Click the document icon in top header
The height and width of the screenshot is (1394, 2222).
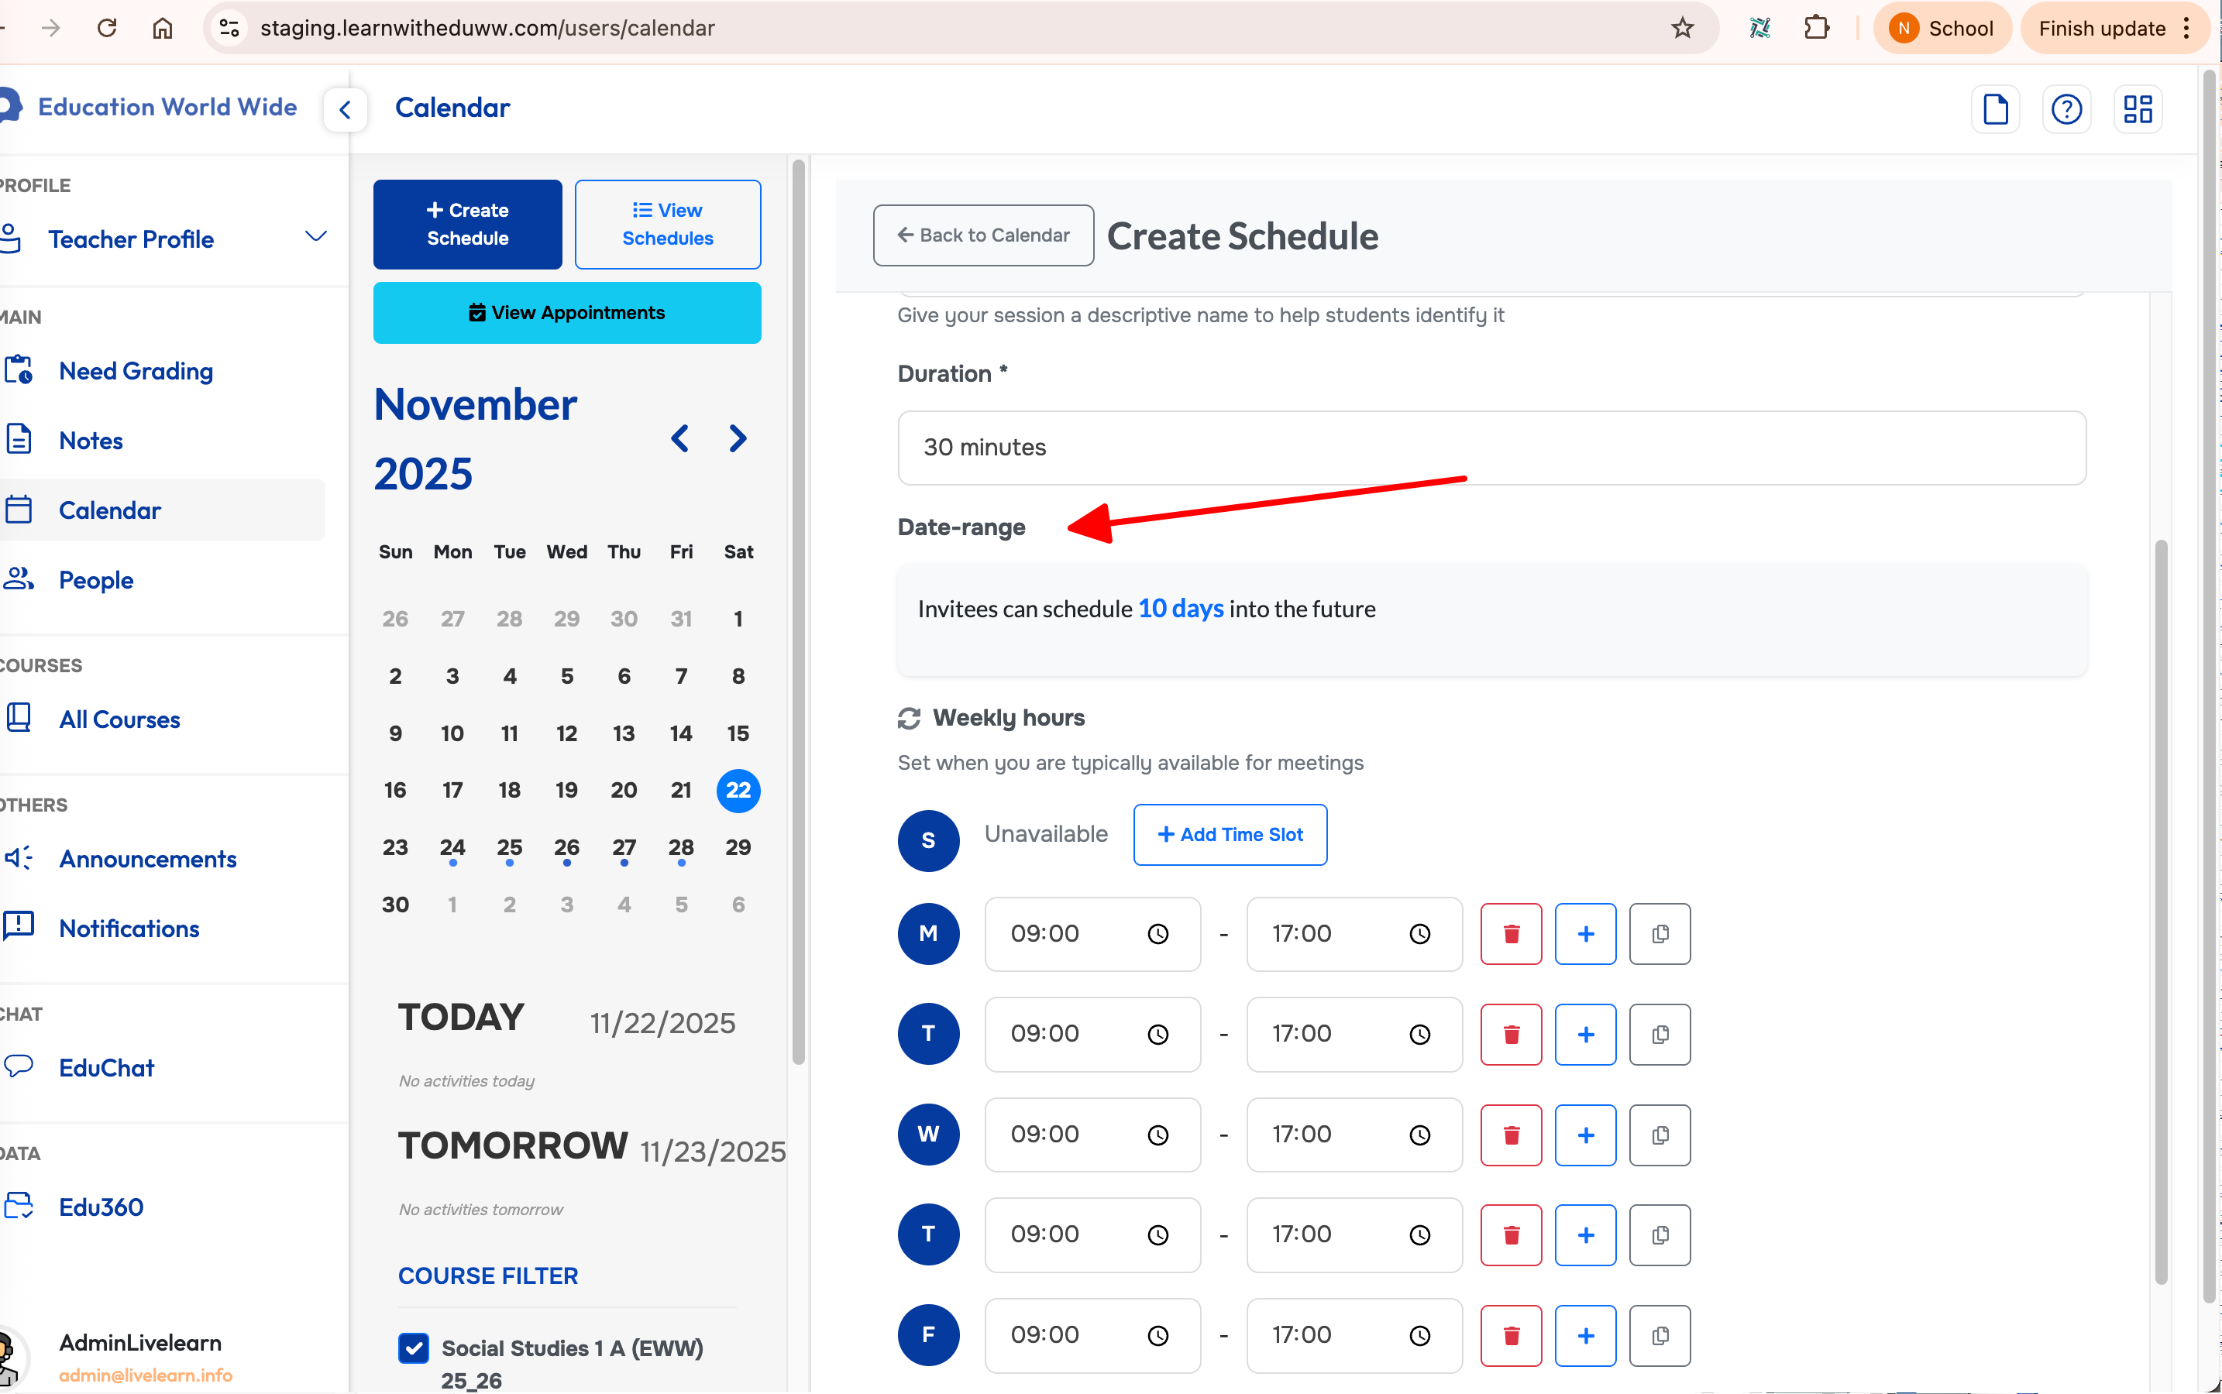point(1994,110)
